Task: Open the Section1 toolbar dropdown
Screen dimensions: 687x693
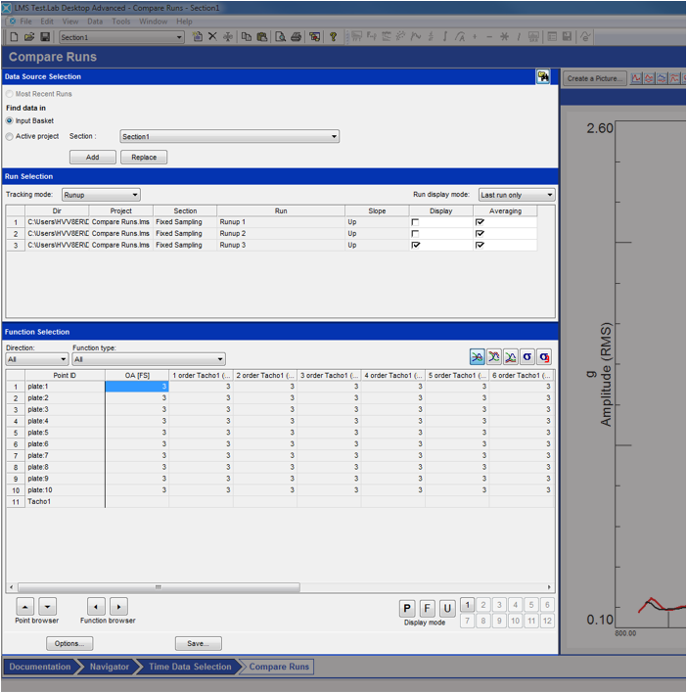Action: click(x=179, y=37)
